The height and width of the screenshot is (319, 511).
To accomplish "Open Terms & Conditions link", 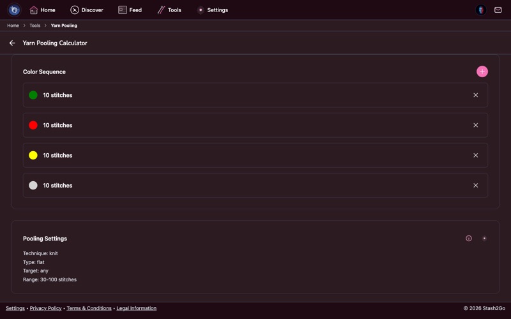I will 89,308.
